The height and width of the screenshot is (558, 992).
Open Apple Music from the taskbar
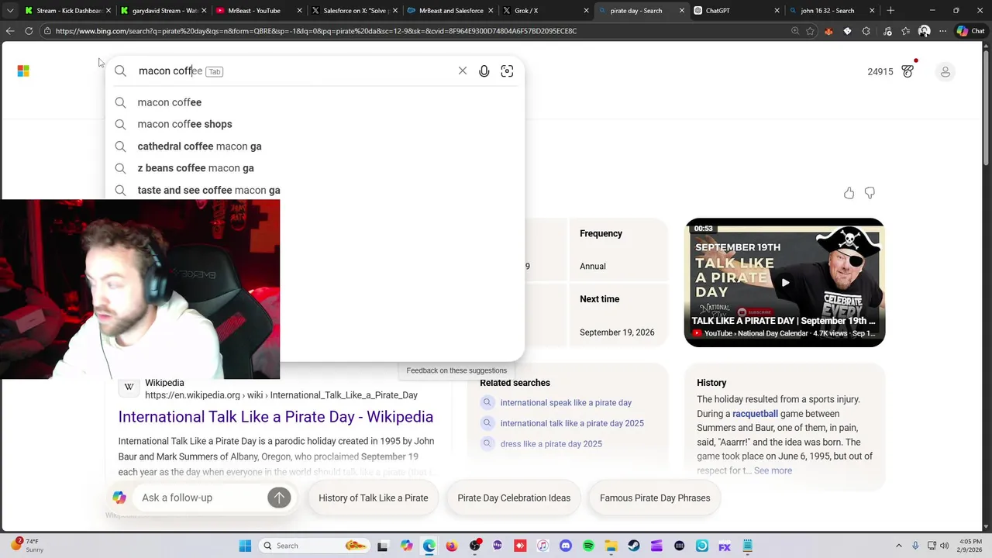pos(543,546)
